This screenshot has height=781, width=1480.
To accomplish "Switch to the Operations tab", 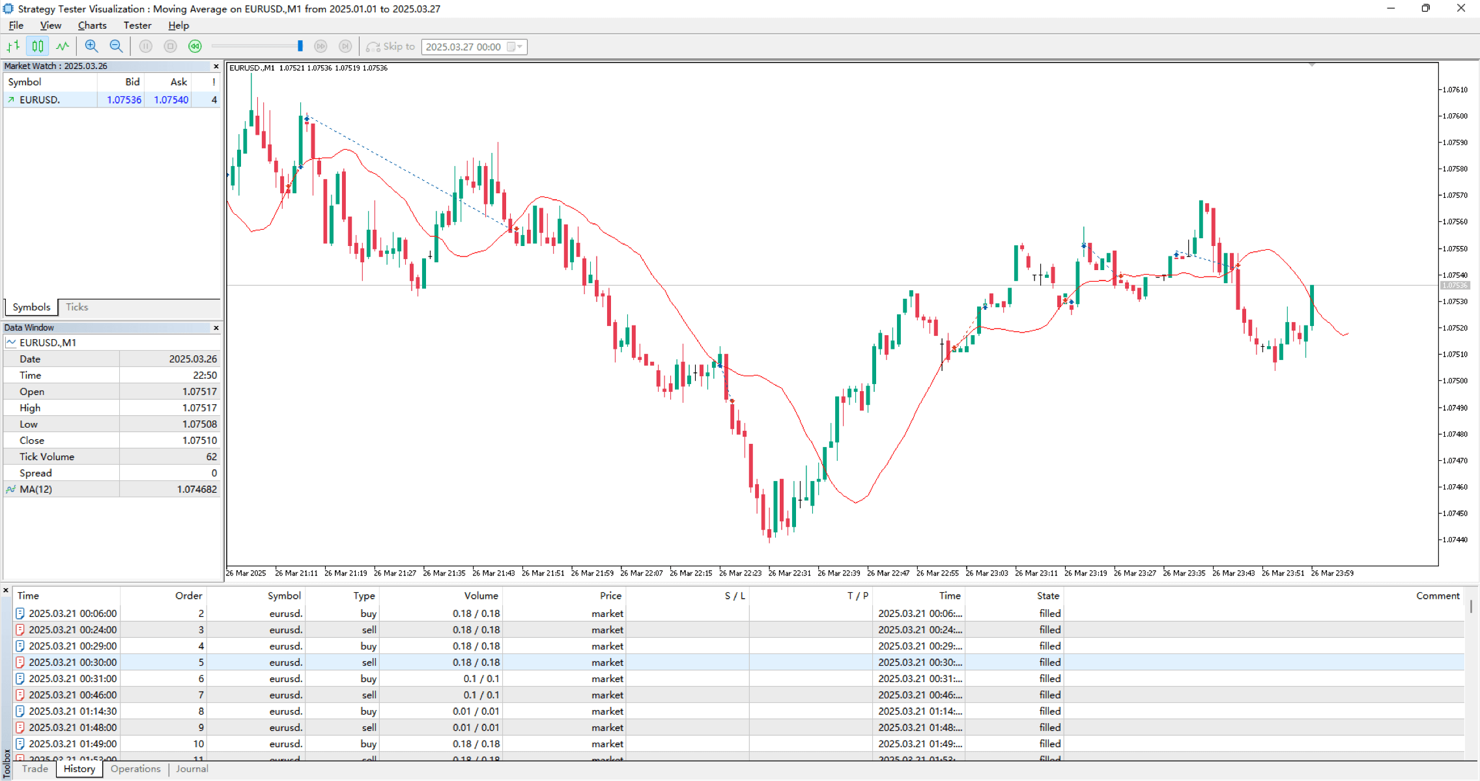I will (x=135, y=769).
